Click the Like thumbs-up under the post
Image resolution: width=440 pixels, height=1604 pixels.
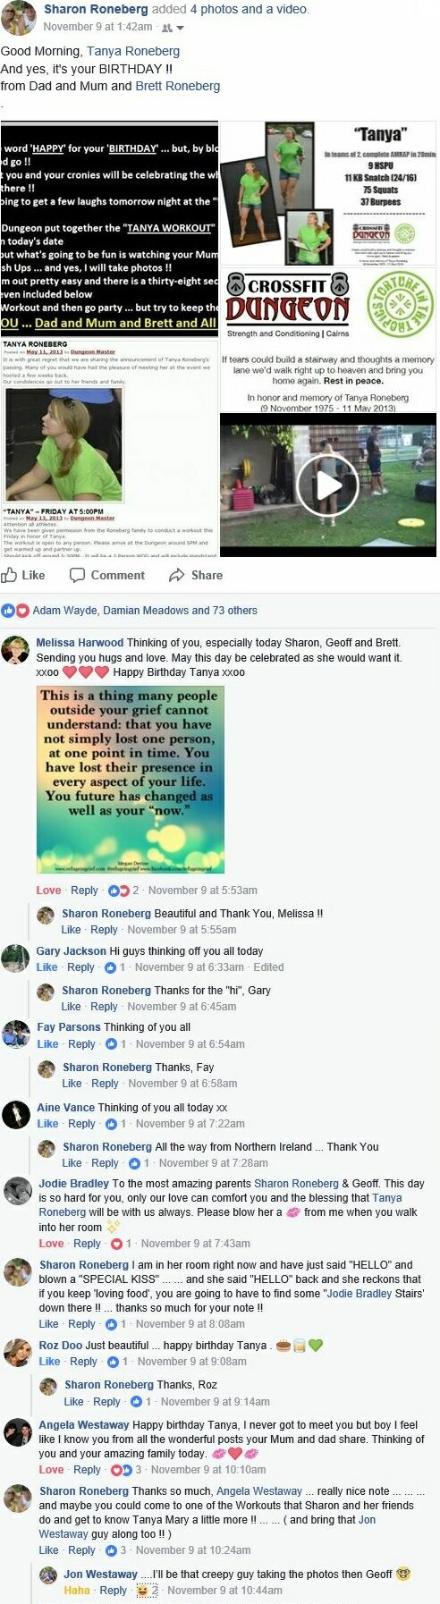click(x=24, y=575)
